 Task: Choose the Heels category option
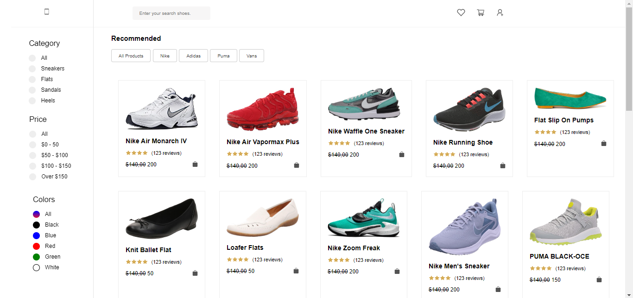click(32, 101)
